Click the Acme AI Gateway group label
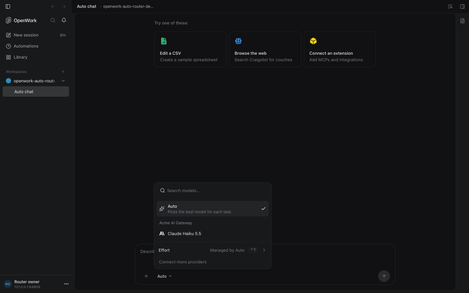This screenshot has height=293, width=469. coord(176,223)
